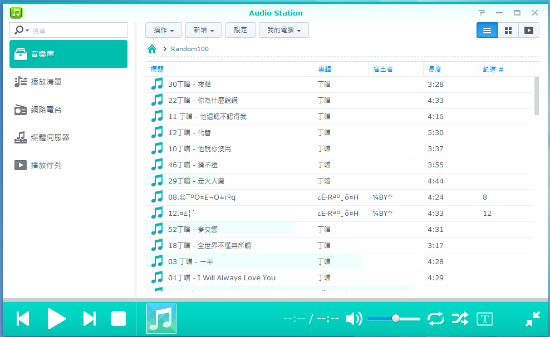Select 音樂庫 in the sidebar
This screenshot has width=550, height=337.
click(68, 54)
